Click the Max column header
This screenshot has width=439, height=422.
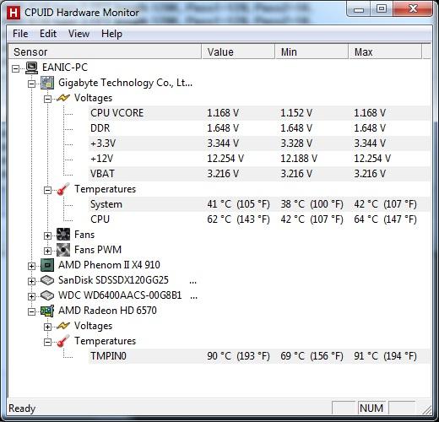click(x=385, y=52)
